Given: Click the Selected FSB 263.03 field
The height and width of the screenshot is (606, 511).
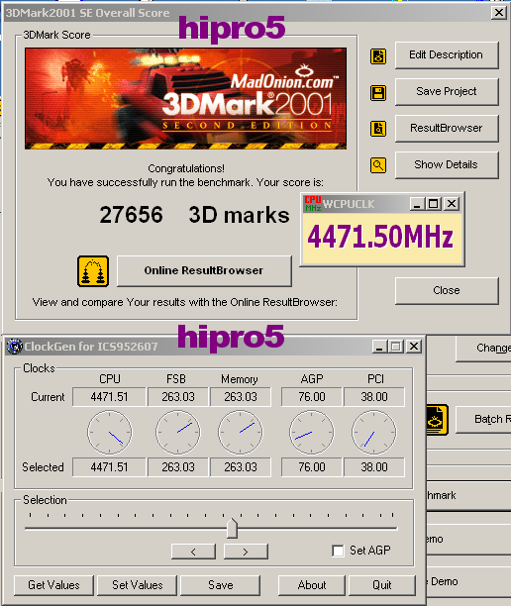Looking at the screenshot, I should (178, 467).
